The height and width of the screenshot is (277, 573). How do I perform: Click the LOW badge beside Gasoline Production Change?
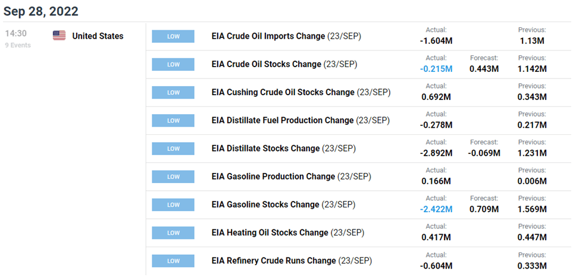point(173,177)
